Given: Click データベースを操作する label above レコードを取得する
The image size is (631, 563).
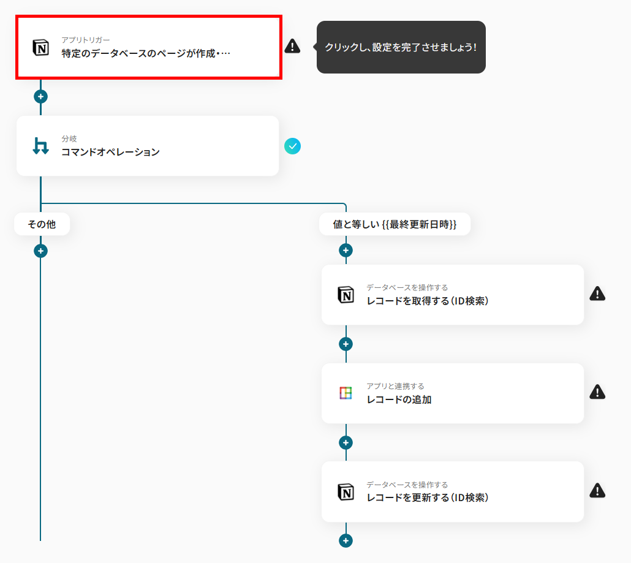Looking at the screenshot, I should coord(407,287).
